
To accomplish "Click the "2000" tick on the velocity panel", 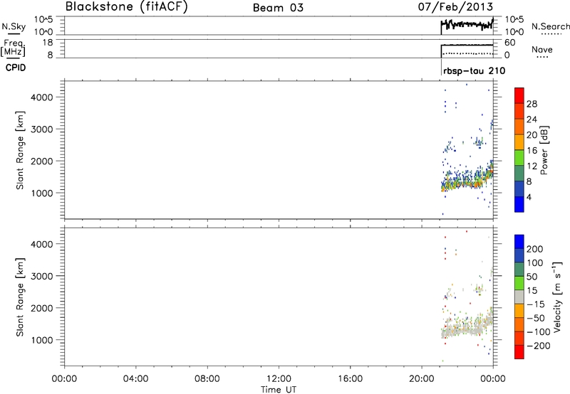I will click(42, 308).
